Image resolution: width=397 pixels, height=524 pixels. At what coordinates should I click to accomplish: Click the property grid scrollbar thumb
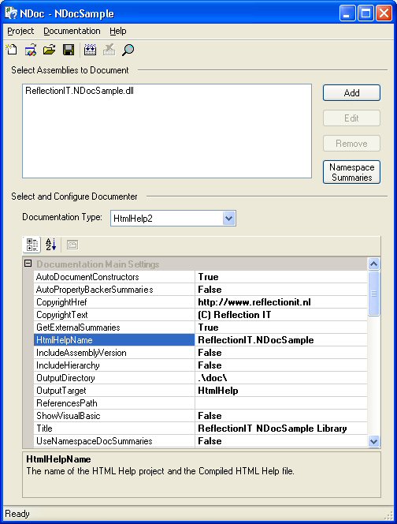(x=373, y=293)
